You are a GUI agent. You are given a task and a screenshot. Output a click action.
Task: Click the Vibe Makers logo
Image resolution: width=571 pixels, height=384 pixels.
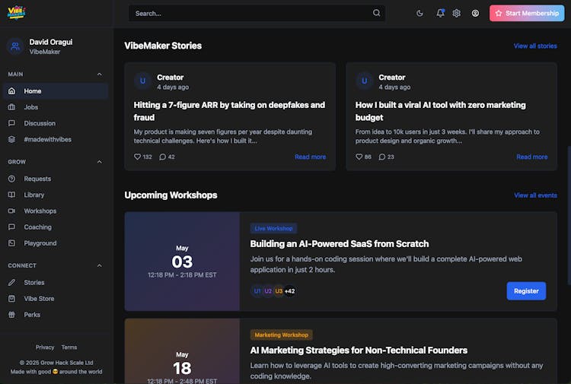click(x=17, y=13)
